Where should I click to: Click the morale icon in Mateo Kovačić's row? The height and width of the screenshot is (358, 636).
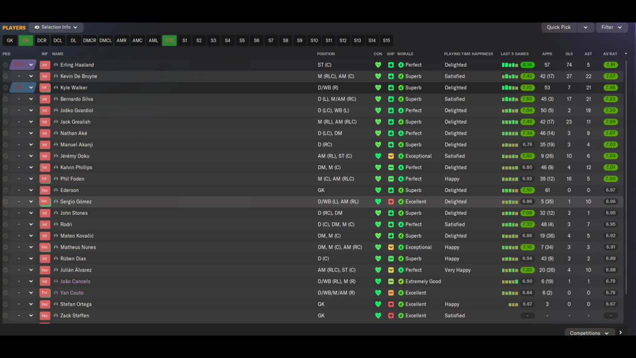click(x=401, y=236)
